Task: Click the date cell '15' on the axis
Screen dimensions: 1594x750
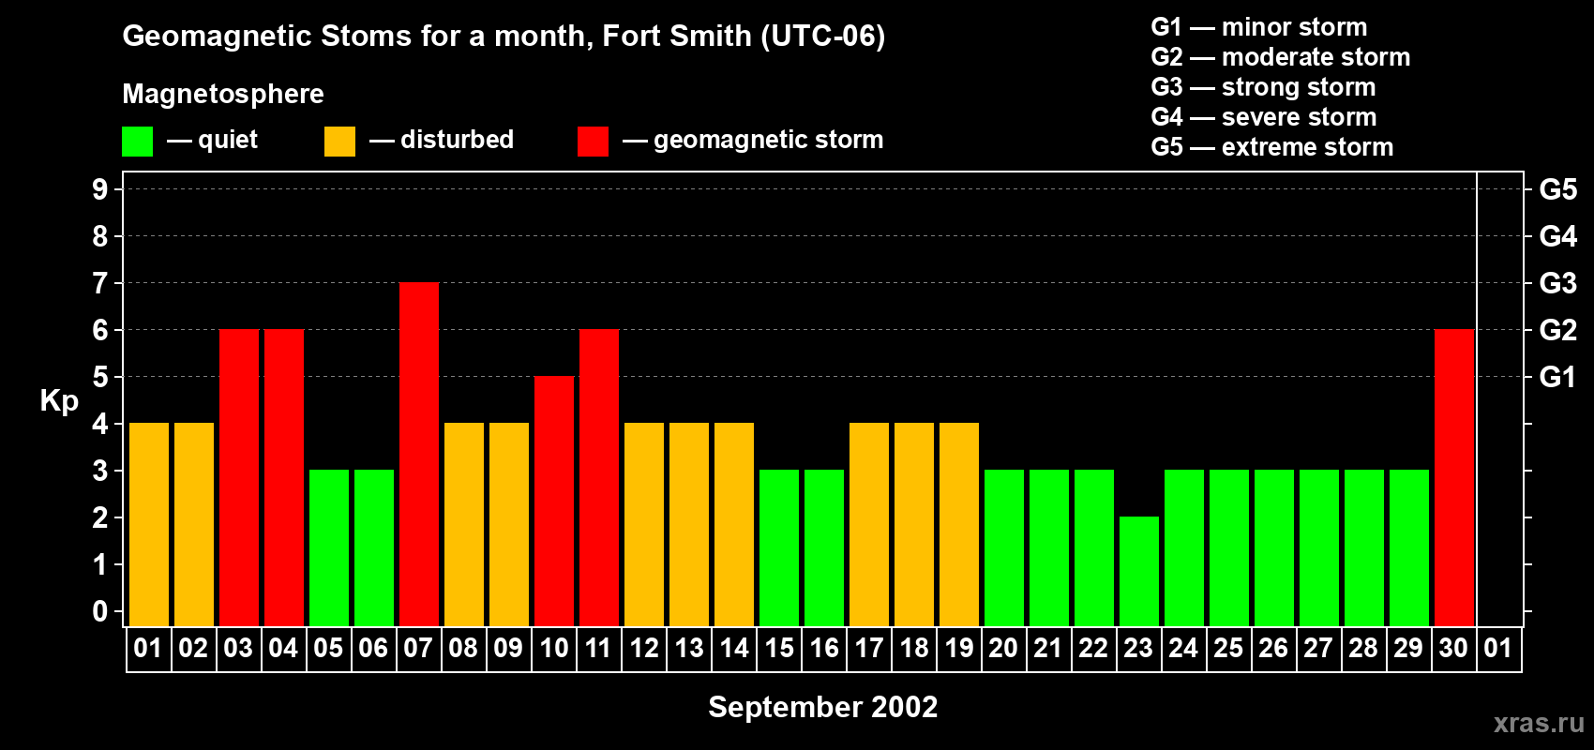Action: click(x=779, y=649)
